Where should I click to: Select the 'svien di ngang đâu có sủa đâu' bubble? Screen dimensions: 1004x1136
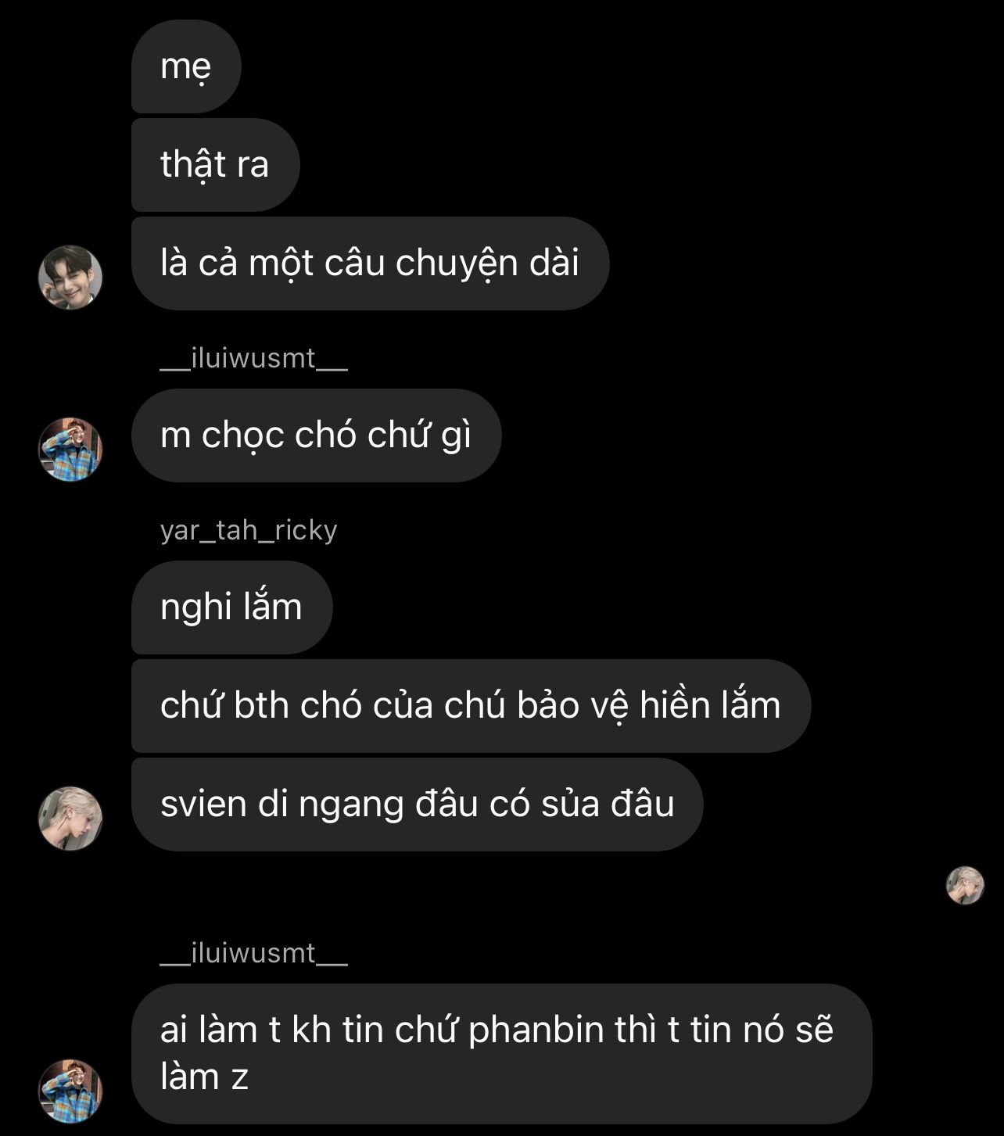[417, 805]
